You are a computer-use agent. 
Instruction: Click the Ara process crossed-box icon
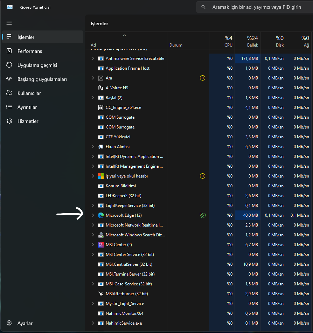[100, 78]
